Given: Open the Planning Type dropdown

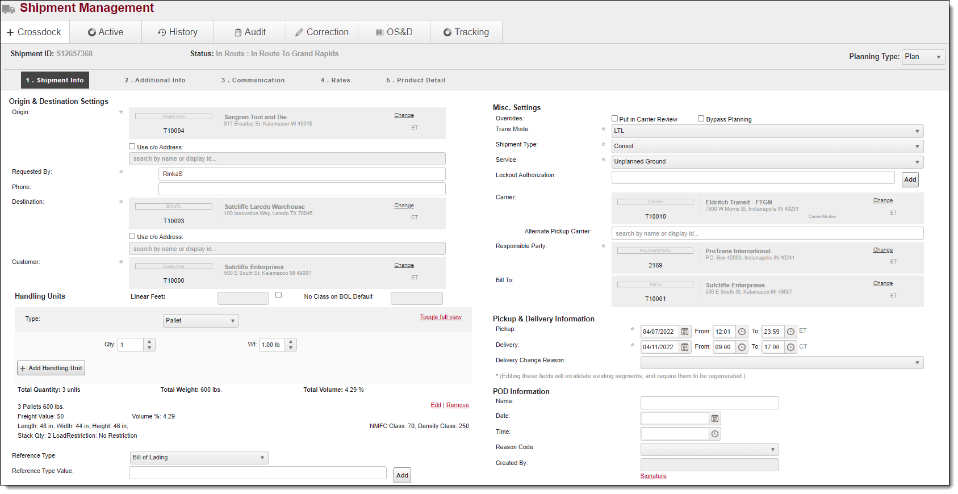Looking at the screenshot, I should coord(923,57).
